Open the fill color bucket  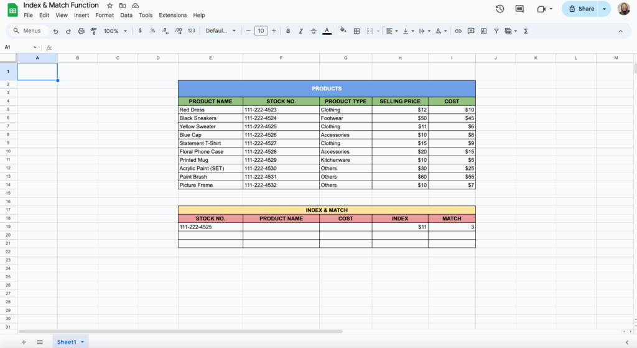(x=343, y=31)
